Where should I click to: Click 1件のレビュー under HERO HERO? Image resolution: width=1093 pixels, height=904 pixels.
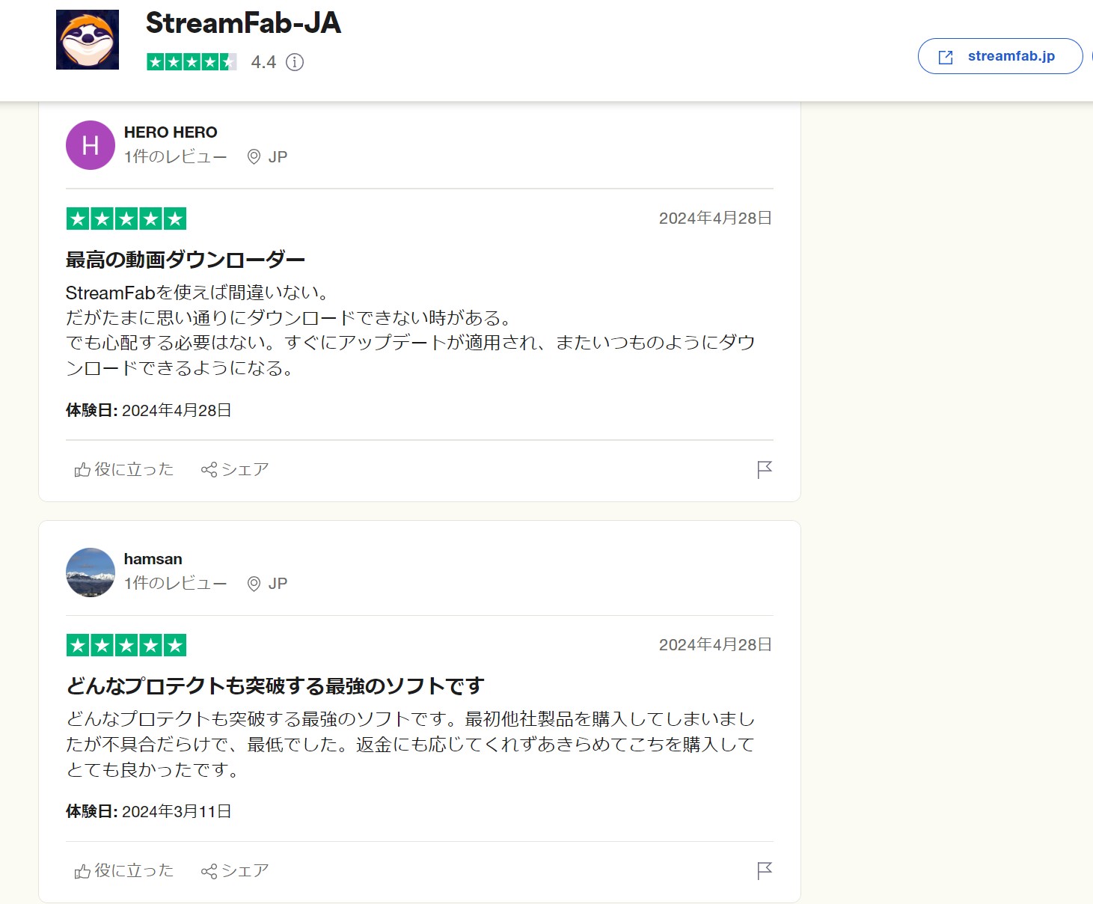tap(175, 157)
